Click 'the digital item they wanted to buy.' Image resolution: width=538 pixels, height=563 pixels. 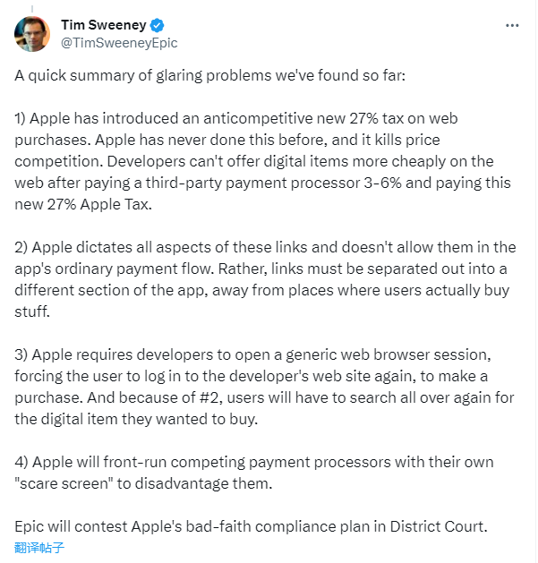[136, 419]
